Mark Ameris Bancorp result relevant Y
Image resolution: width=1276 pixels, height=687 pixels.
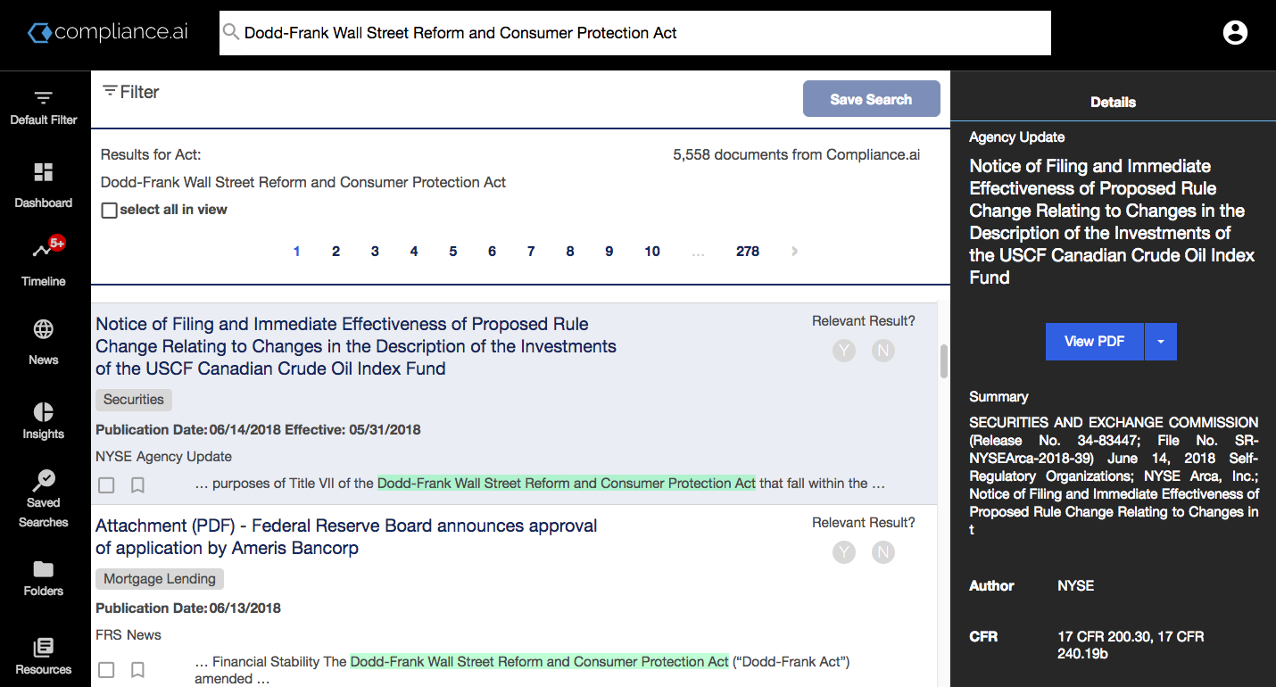pos(843,552)
